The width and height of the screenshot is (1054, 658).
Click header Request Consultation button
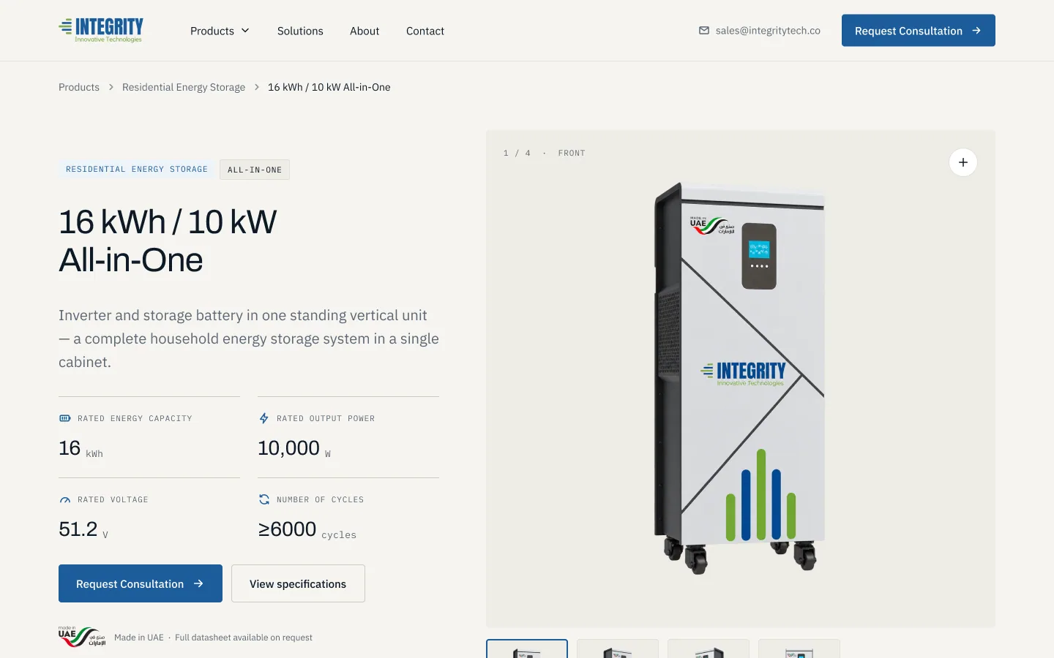pos(918,31)
